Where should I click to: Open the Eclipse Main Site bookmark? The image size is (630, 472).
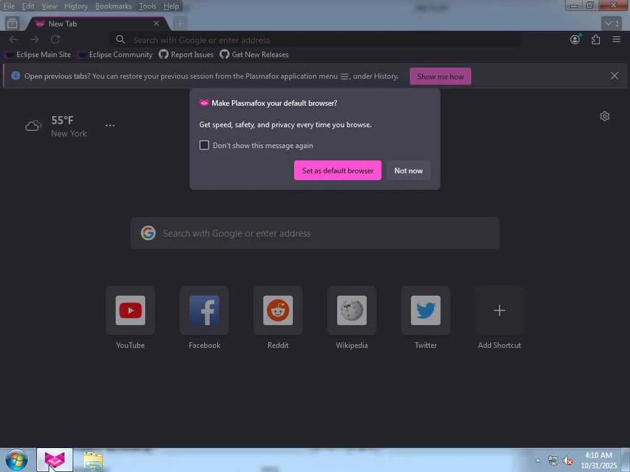coord(39,55)
